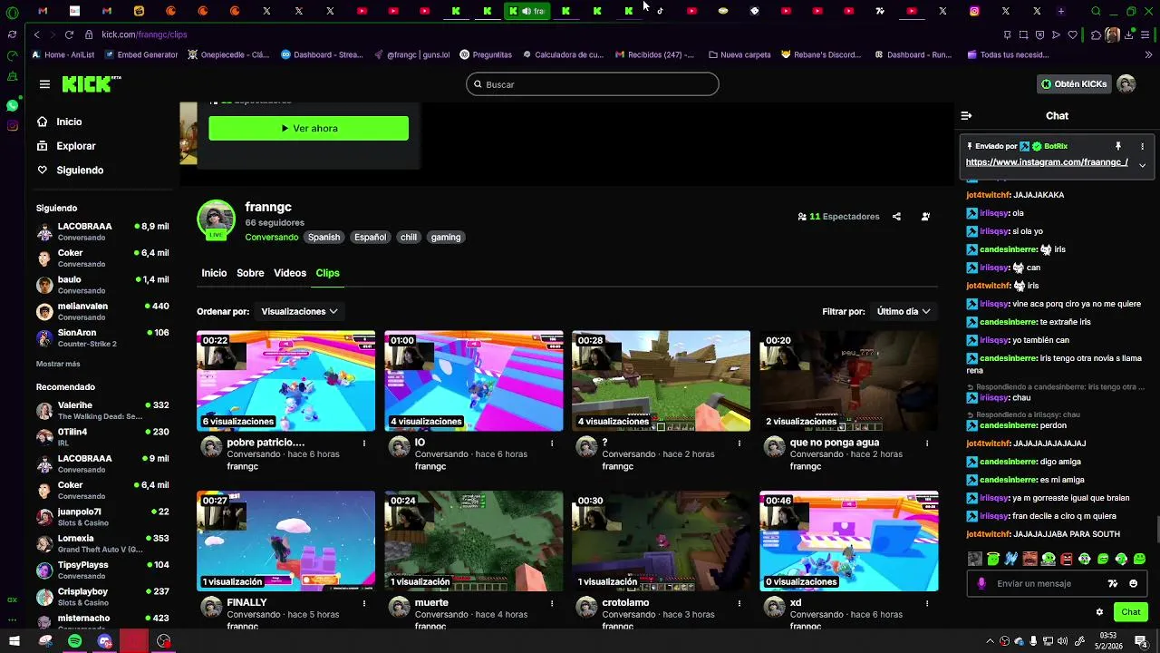
Task: Open Spotify from the taskbar
Action: (74, 641)
